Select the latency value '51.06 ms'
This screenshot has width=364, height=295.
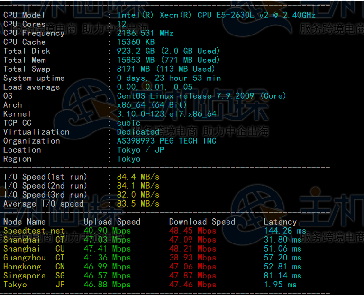(x=282, y=249)
